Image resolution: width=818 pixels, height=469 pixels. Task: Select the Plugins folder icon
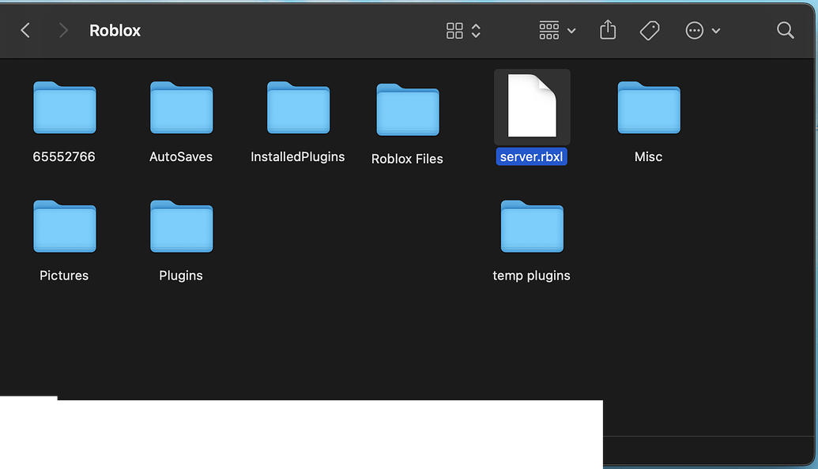click(x=182, y=226)
